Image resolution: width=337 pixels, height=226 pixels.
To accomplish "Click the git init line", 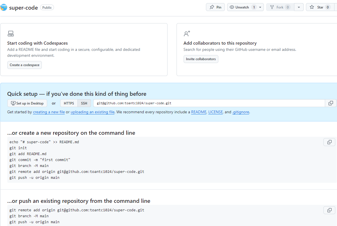I will (18, 148).
